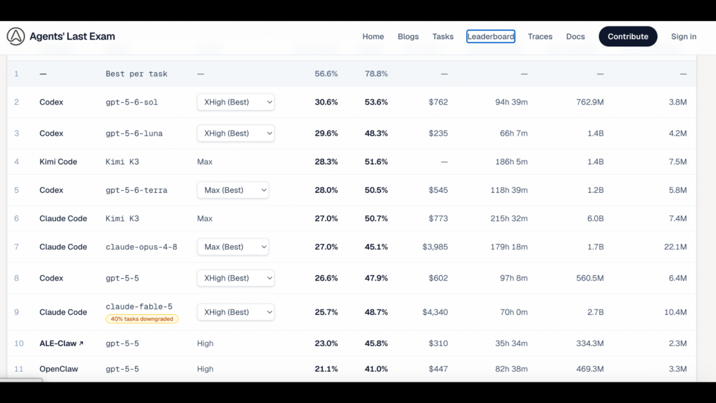Click the OpenClaw agent name
Viewport: 716px width, 403px height.
pos(59,369)
